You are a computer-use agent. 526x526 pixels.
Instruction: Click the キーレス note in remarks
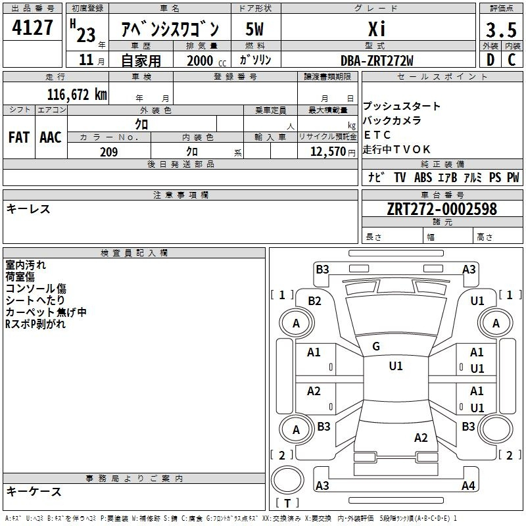(28, 209)
